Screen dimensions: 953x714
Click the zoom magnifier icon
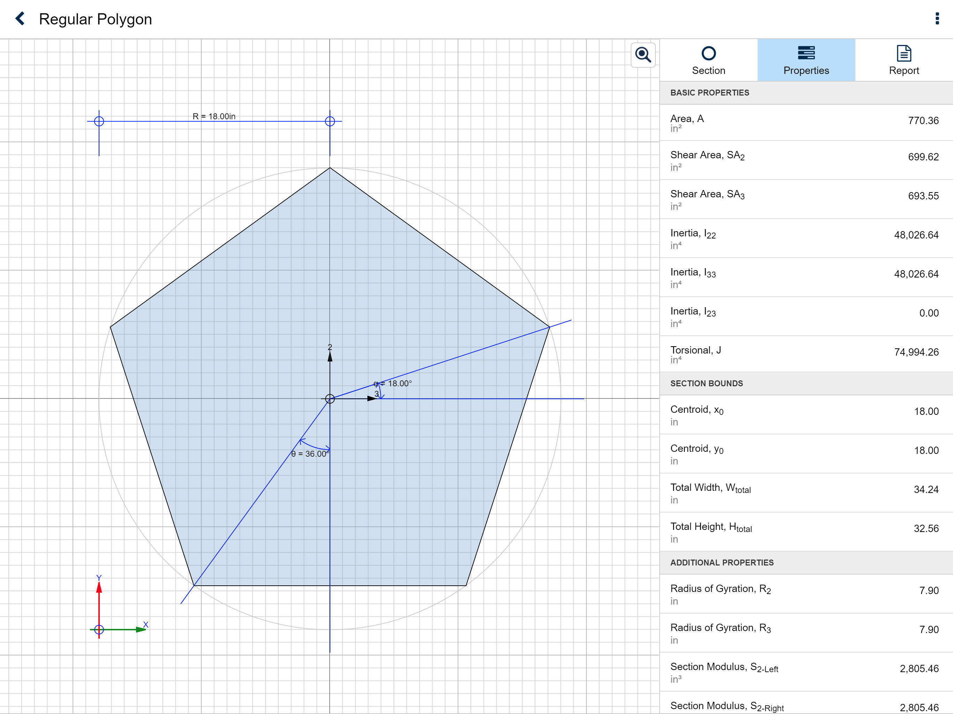[643, 55]
